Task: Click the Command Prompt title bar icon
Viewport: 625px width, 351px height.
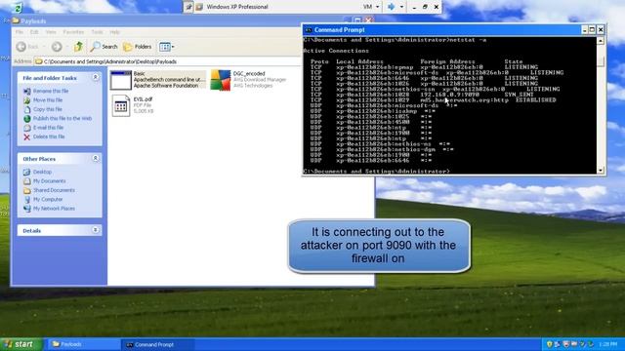Action: [309, 30]
